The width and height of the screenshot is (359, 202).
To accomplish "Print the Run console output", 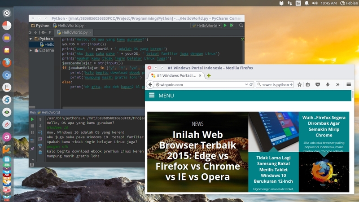I will point(40,145).
